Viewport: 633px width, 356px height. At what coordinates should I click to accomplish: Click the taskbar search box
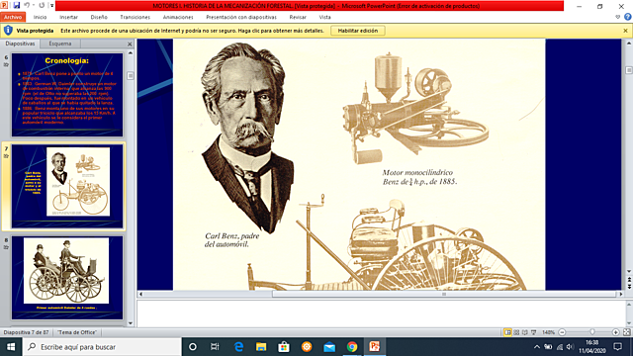tap(102, 347)
